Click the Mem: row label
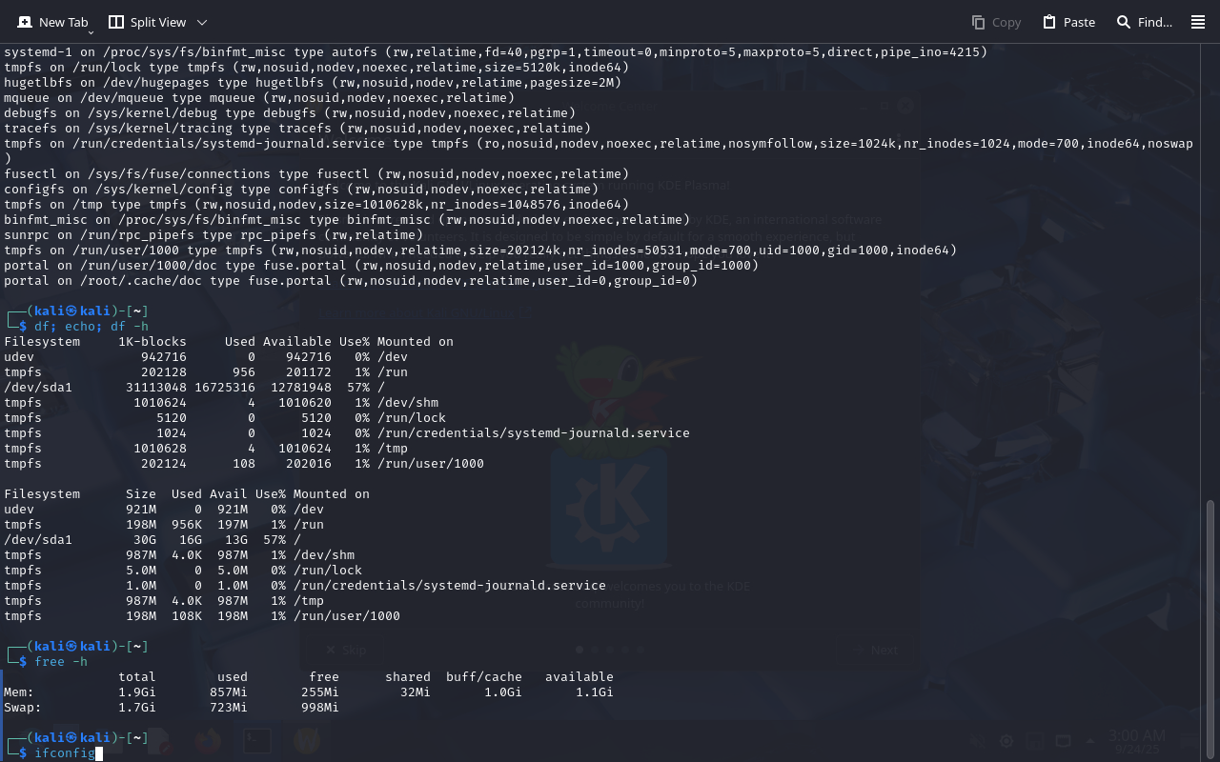Viewport: 1220px width, 762px height. [19, 692]
